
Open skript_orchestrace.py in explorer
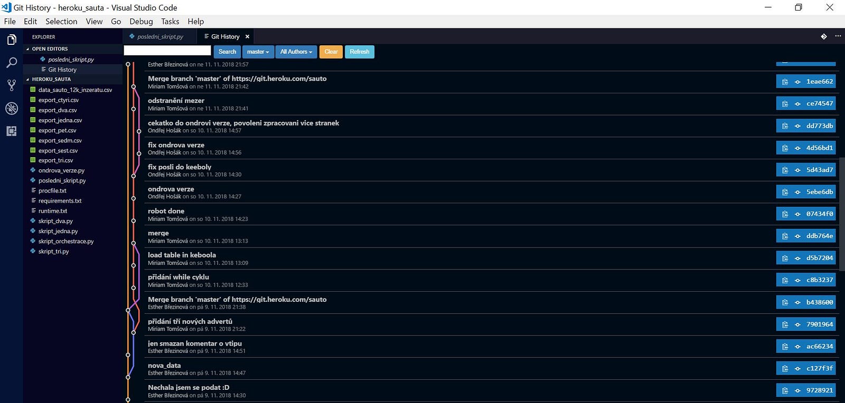[65, 242]
